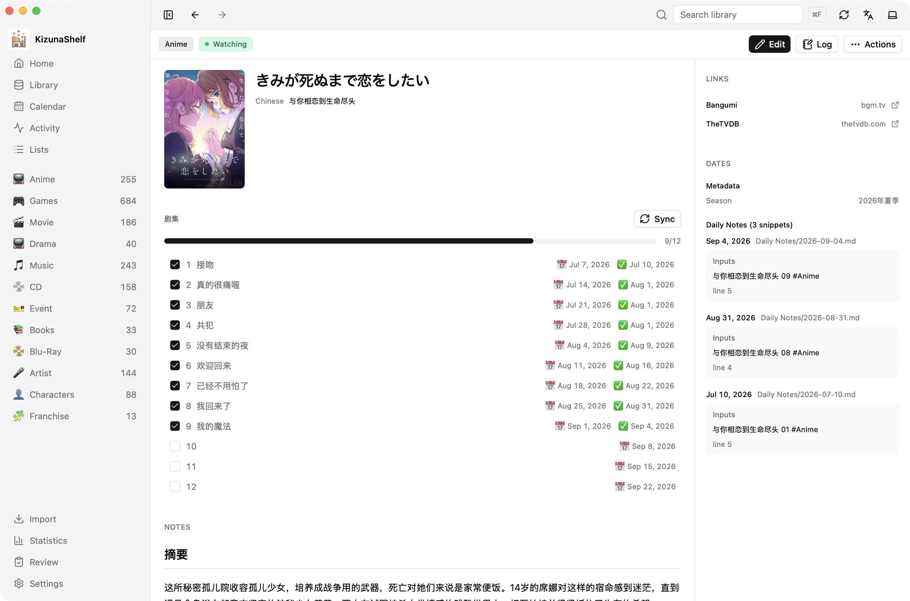Select the Books category

point(75,330)
